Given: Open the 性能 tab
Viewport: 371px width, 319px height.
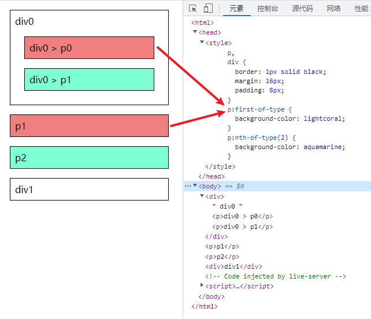Looking at the screenshot, I should click(x=362, y=9).
